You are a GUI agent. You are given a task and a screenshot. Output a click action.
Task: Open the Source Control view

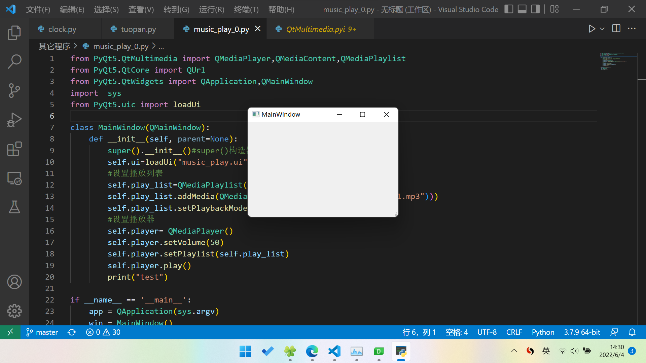coord(14,90)
